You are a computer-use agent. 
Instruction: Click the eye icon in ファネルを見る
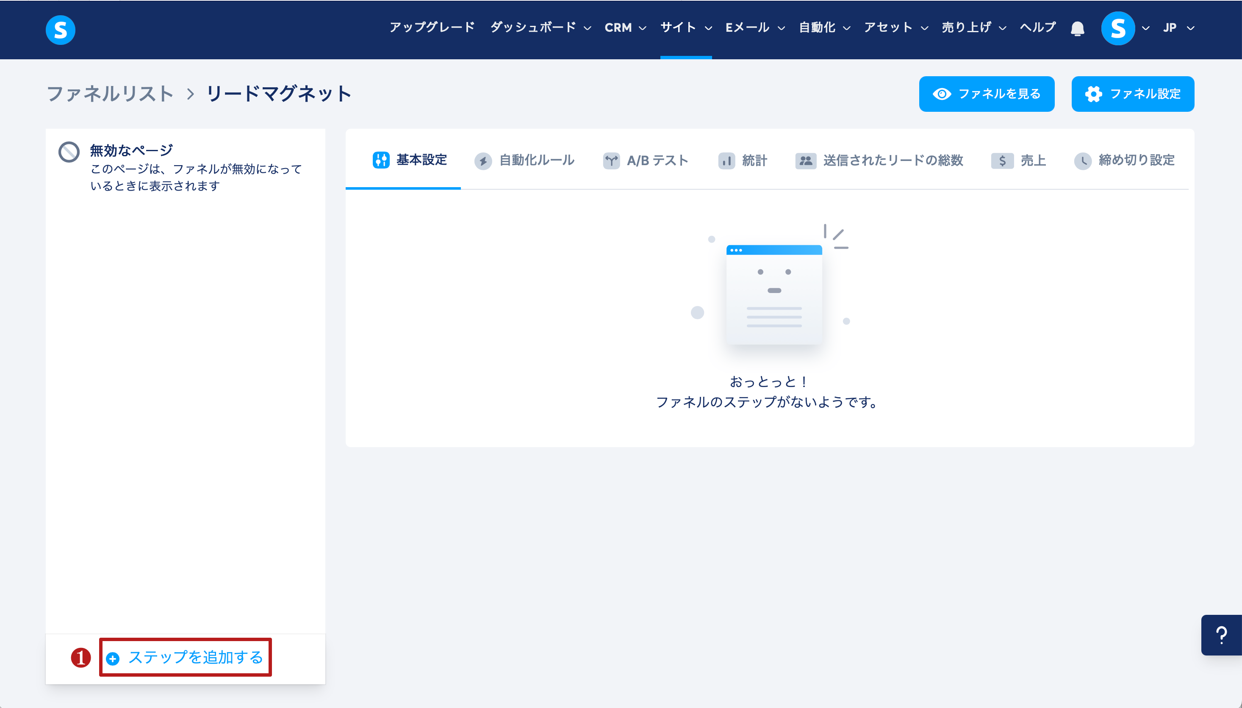(942, 94)
